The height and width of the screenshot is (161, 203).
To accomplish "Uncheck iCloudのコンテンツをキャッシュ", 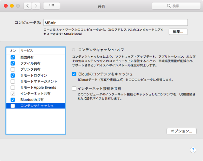I will coord(74,74).
